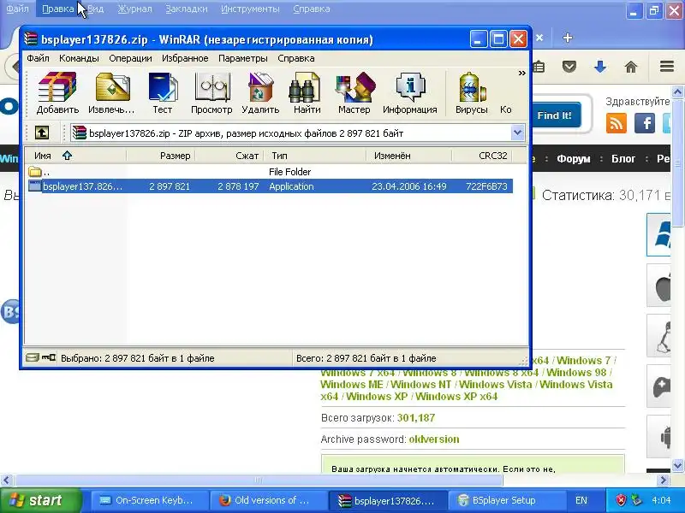685x513 pixels.
Task: Open Firefox Pocket icon
Action: click(569, 67)
